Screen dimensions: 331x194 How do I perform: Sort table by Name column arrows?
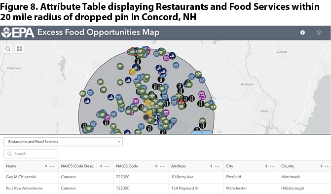tap(46, 166)
